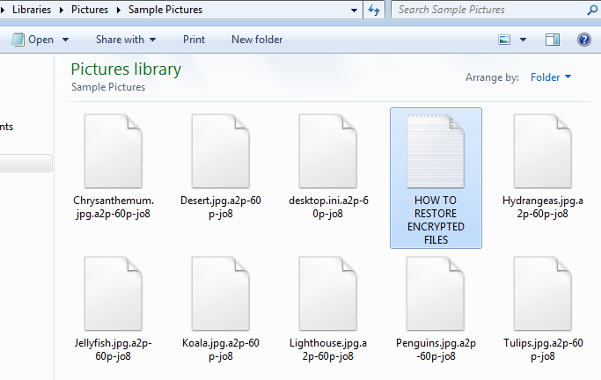Expand the Open button dropdown arrow
This screenshot has width=601, height=380.
(65, 40)
